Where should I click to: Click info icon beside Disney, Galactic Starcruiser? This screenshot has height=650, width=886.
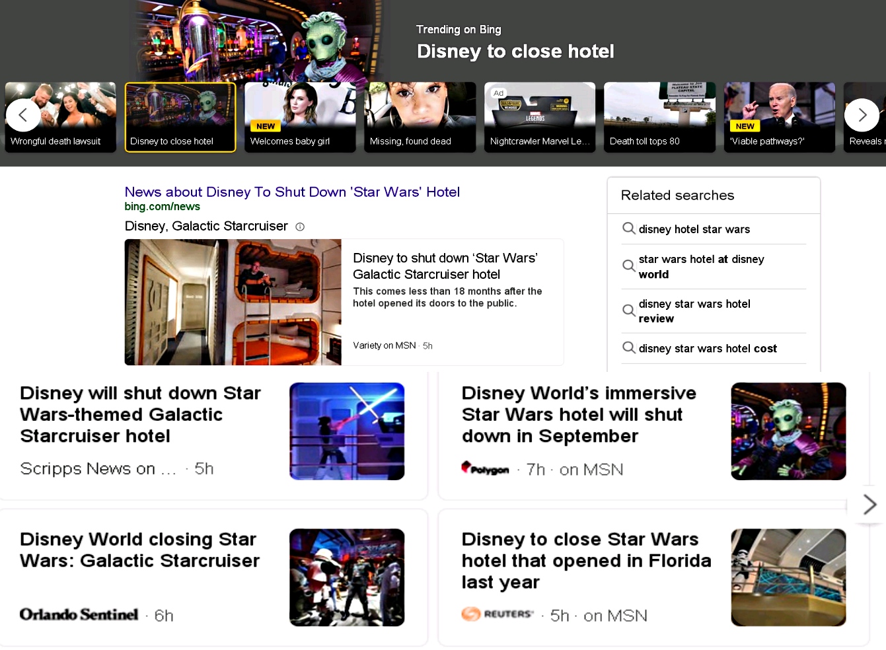click(x=300, y=227)
